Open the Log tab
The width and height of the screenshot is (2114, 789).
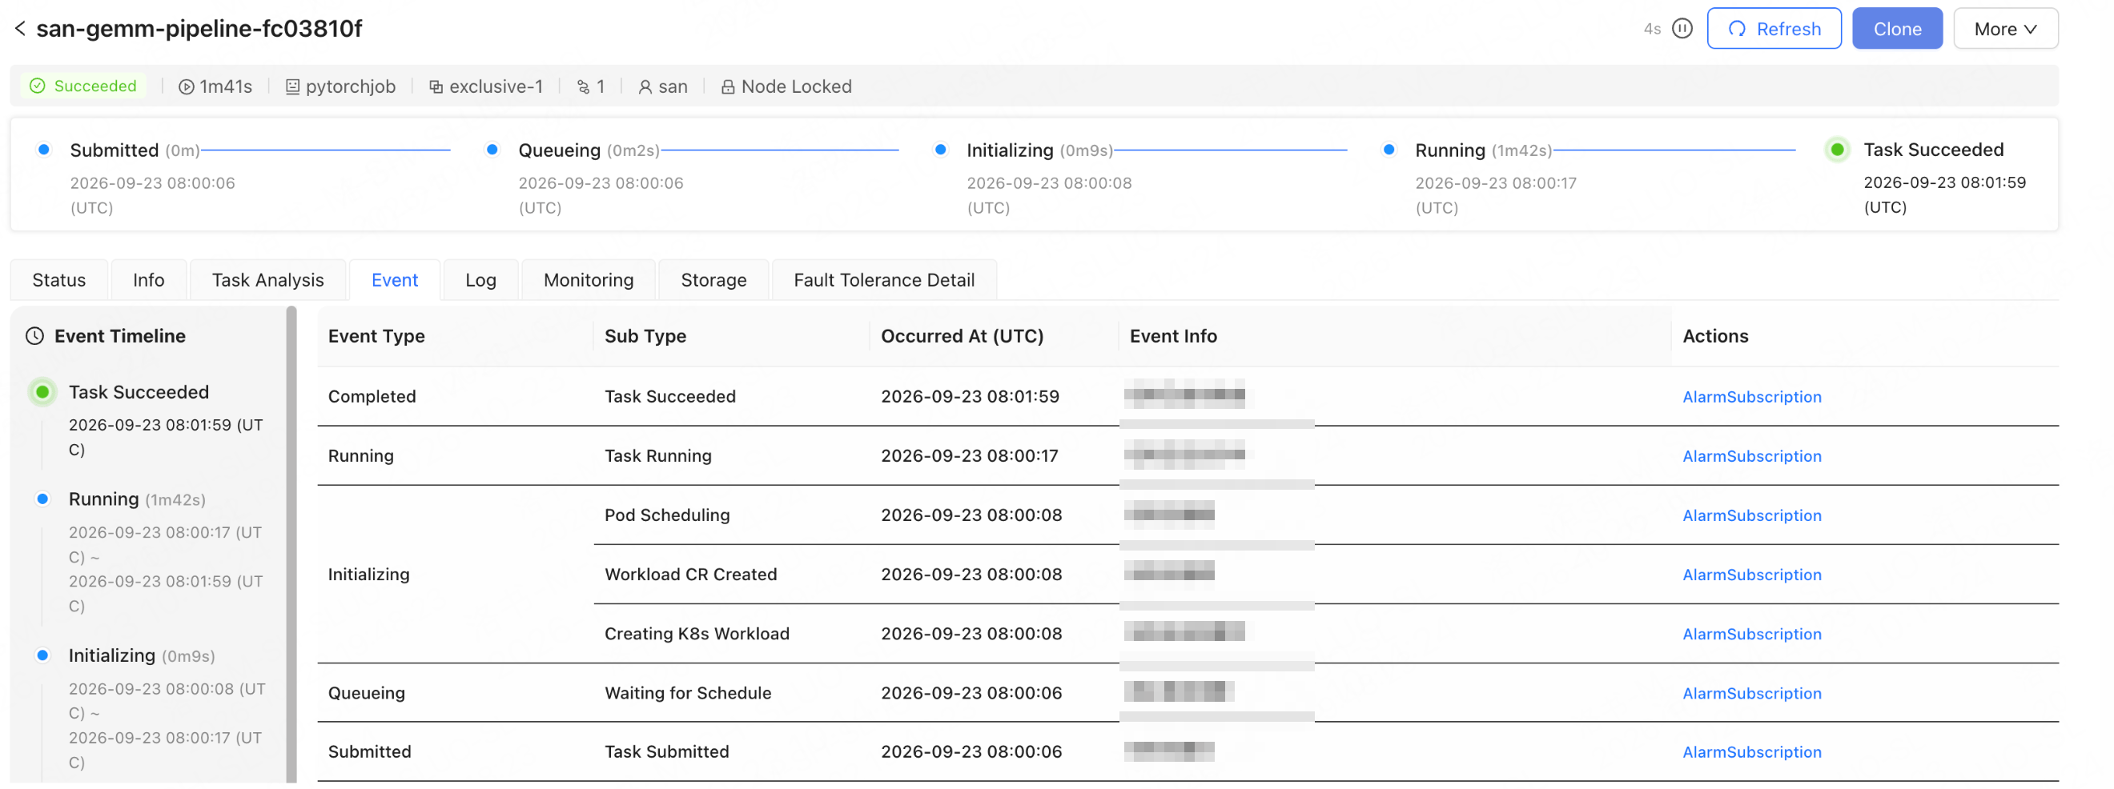pyautogui.click(x=480, y=281)
